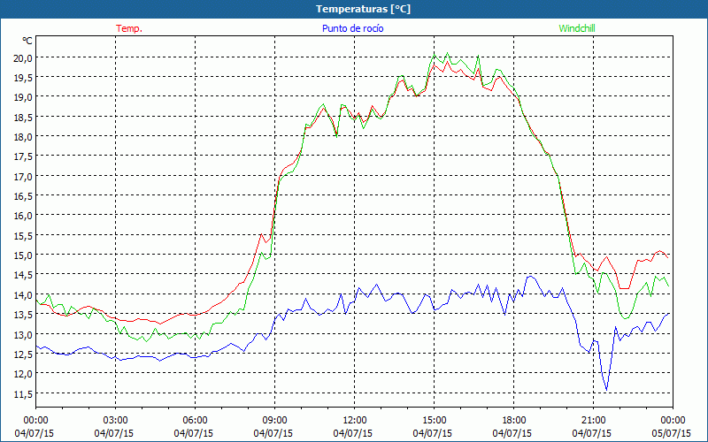The width and height of the screenshot is (708, 442).
Task: Click the 18,0 y-axis value
Action: pyautogui.click(x=22, y=137)
